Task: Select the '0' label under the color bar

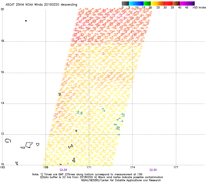Action: pyautogui.click(x=123, y=7)
